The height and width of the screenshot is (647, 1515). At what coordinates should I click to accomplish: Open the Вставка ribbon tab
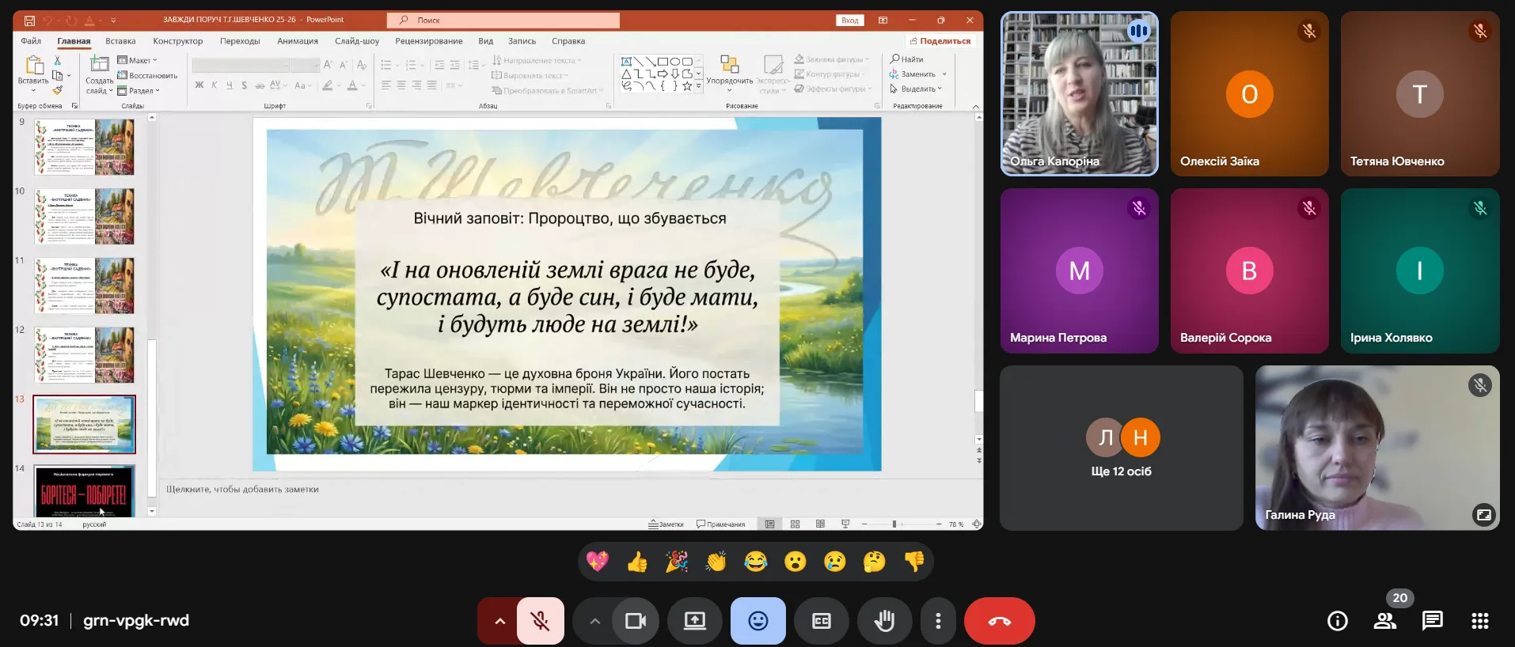(x=120, y=41)
